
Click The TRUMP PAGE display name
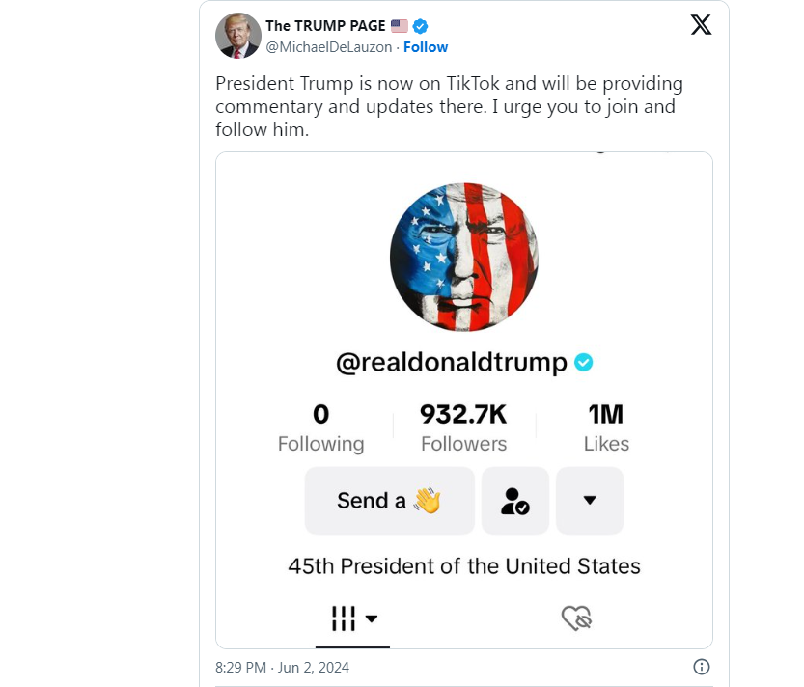coord(326,26)
